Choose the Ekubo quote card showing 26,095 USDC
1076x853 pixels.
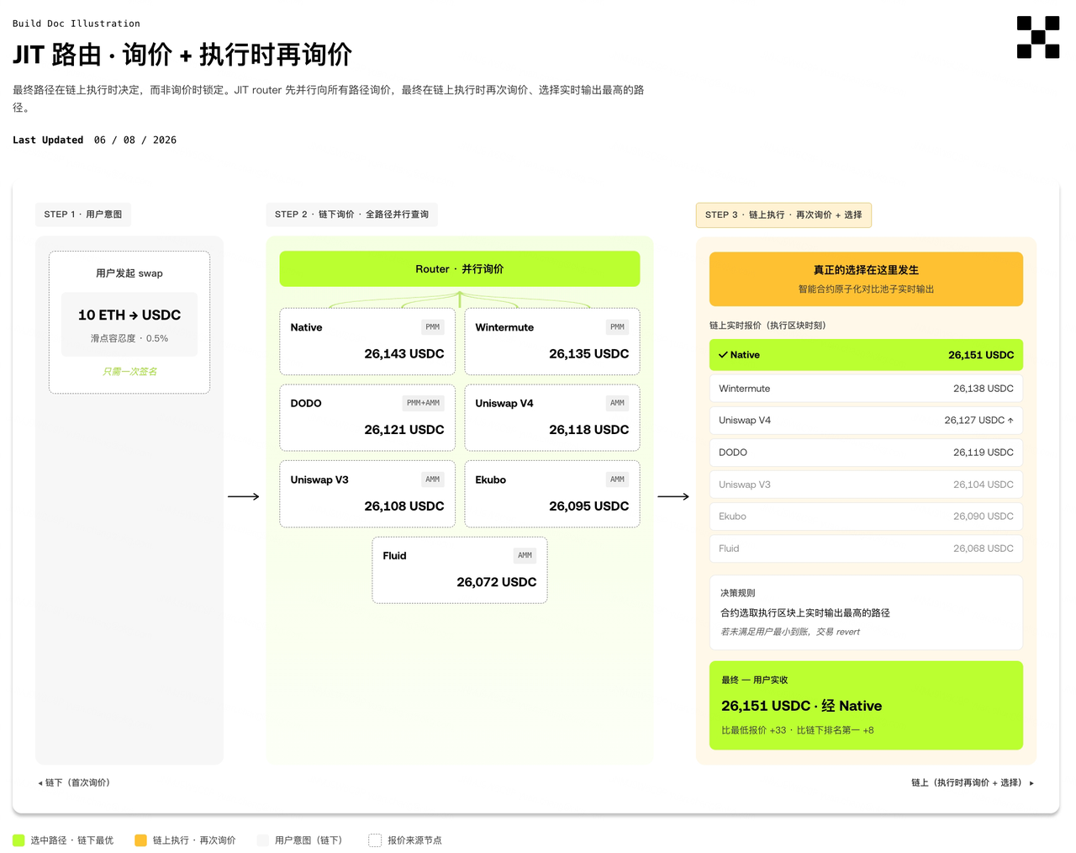pos(552,494)
